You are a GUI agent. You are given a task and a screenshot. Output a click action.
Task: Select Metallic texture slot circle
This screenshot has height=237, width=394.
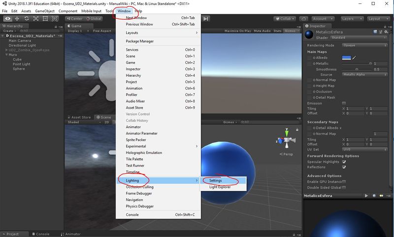pos(314,64)
